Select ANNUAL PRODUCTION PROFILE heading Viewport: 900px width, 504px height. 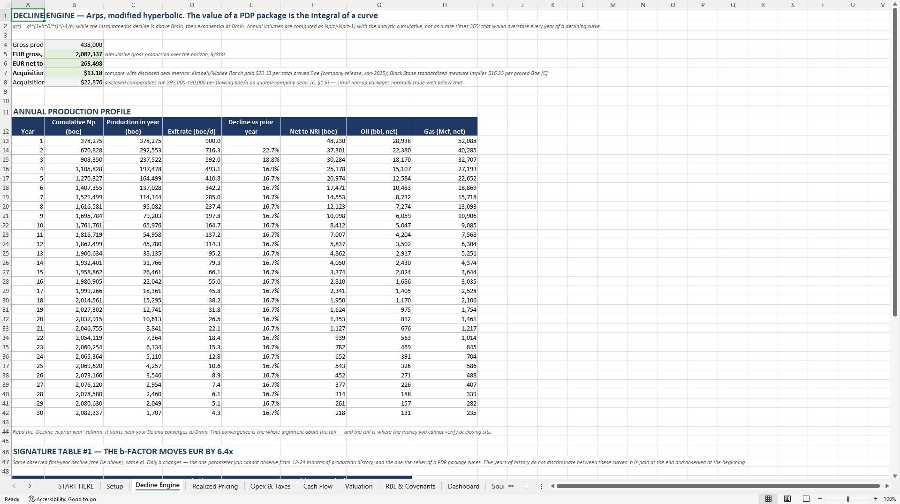click(x=72, y=112)
